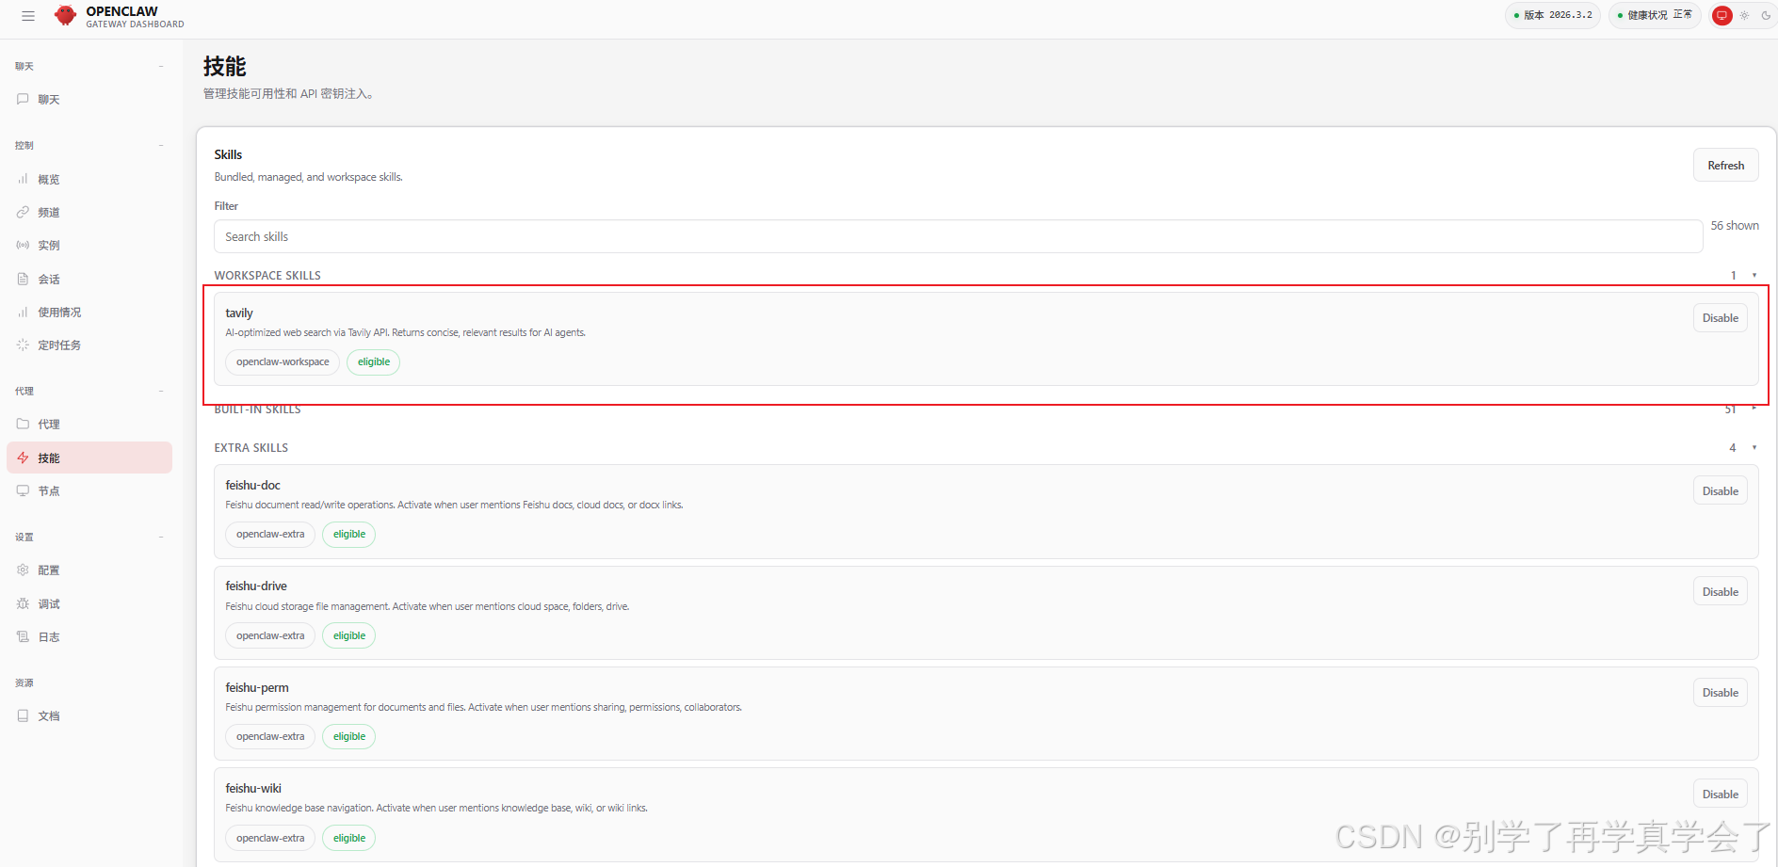This screenshot has width=1778, height=867.
Task: Toggle the hamburger sidebar menu
Action: click(28, 16)
